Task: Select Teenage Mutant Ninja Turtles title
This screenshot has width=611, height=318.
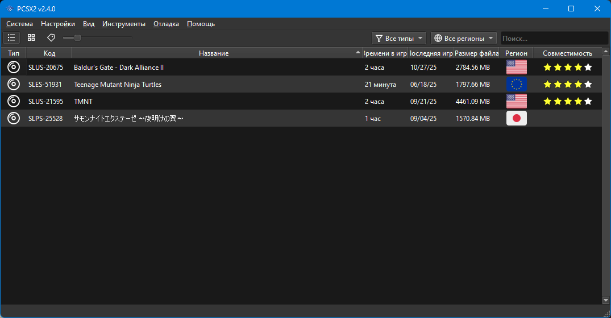Action: (x=118, y=85)
